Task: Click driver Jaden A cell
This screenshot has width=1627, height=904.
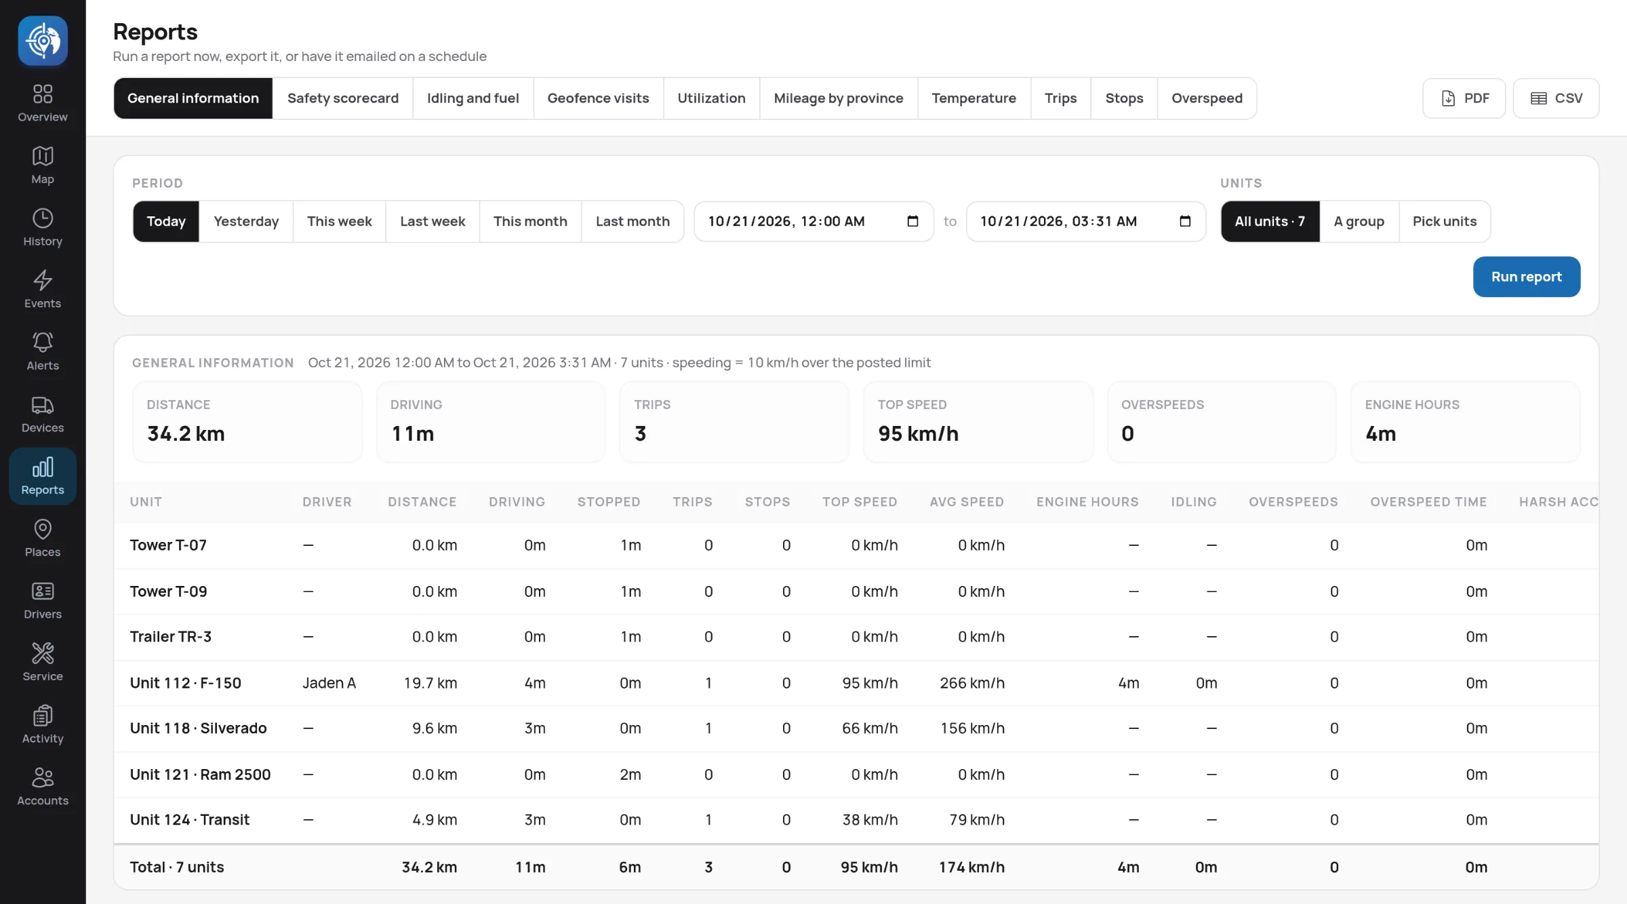Action: [x=329, y=683]
